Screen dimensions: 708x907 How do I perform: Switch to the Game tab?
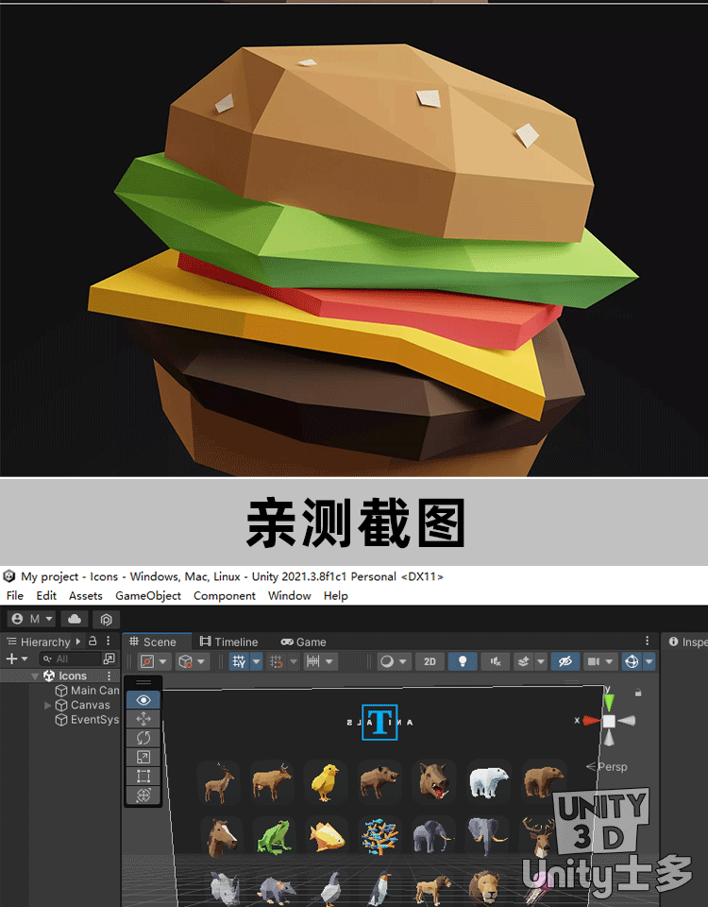tap(303, 642)
